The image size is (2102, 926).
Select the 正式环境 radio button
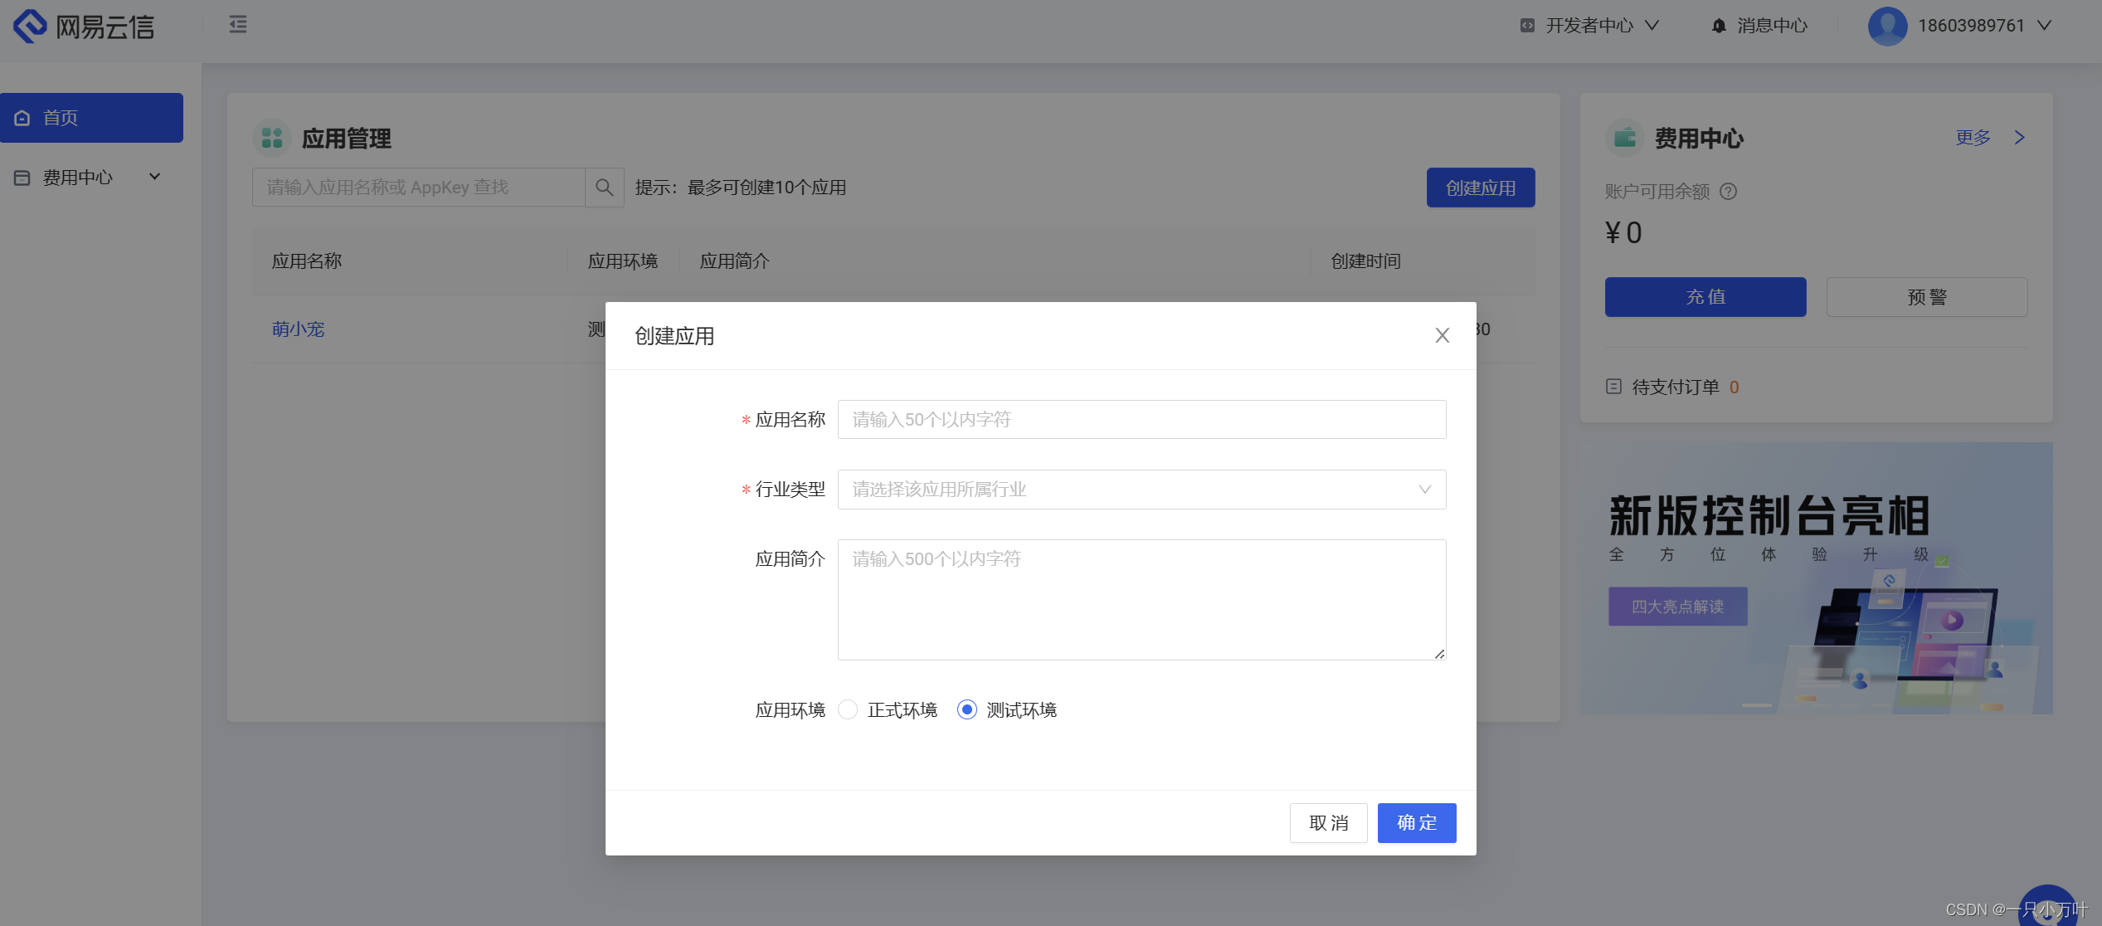[847, 710]
